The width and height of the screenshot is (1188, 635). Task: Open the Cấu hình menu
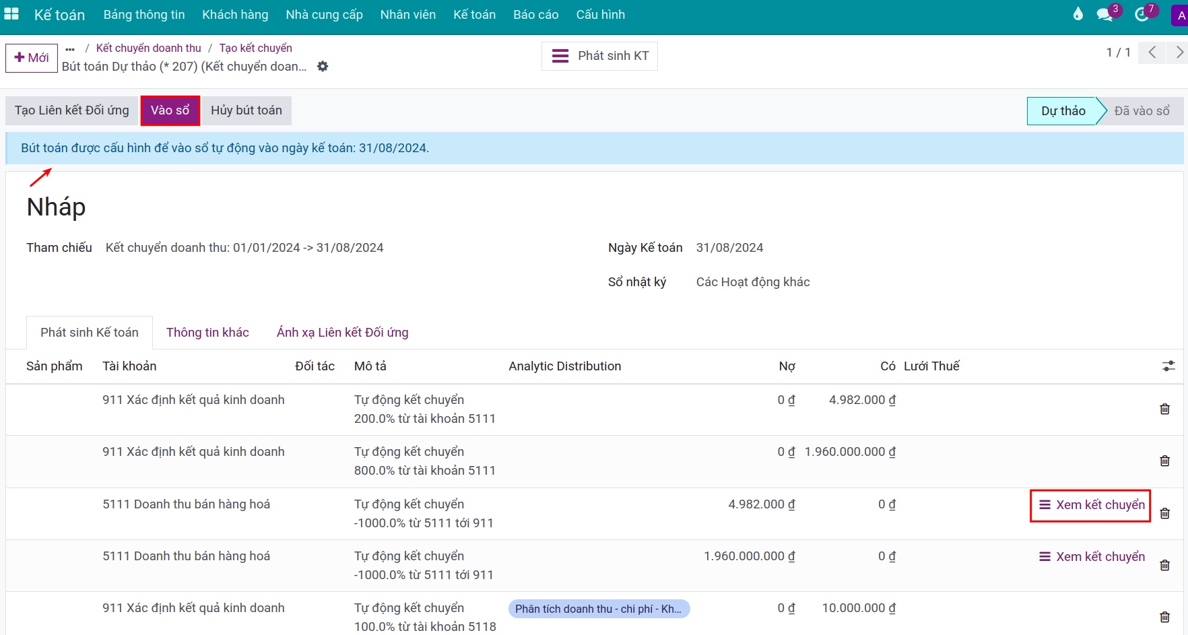(x=600, y=14)
